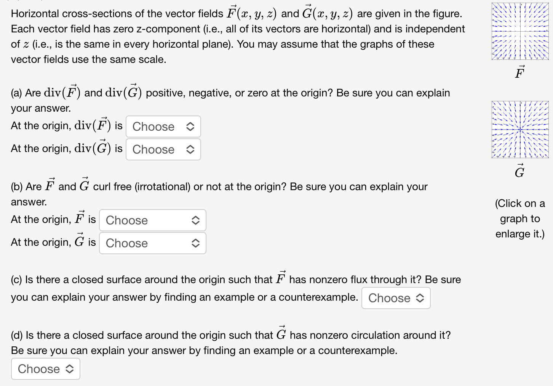
Task: Click the chevron inside the part (d) selector
Action: [69, 368]
